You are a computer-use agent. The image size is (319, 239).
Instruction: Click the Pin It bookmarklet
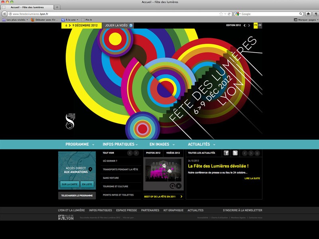tap(87, 20)
